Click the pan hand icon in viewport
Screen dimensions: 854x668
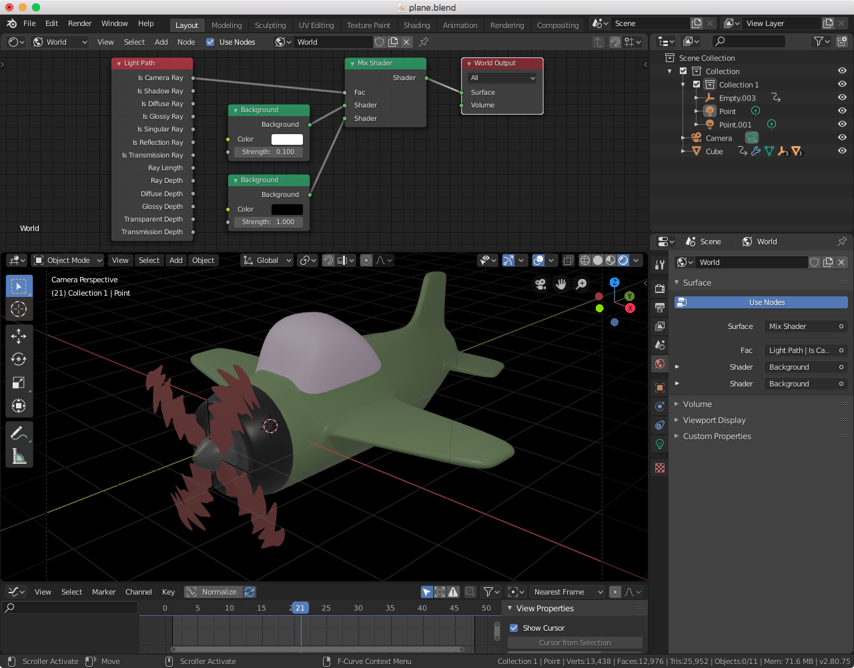coord(561,284)
